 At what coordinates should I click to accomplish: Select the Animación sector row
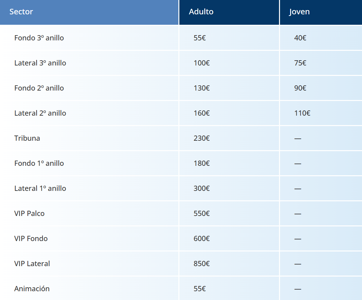(x=181, y=288)
